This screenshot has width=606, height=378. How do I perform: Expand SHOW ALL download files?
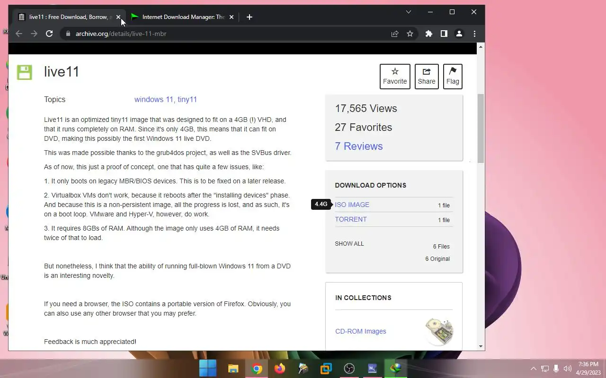pos(349,244)
